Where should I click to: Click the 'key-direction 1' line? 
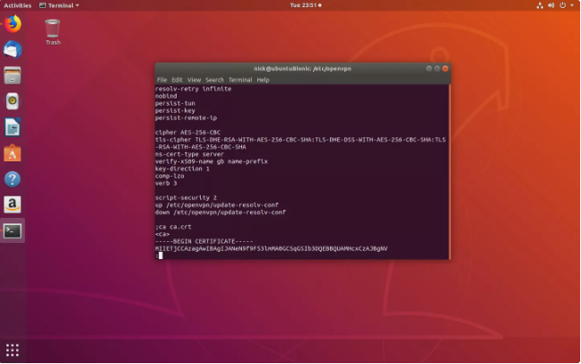click(182, 169)
